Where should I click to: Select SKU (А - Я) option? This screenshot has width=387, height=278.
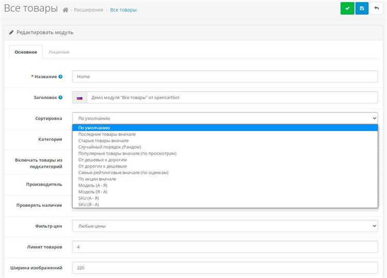(225, 199)
